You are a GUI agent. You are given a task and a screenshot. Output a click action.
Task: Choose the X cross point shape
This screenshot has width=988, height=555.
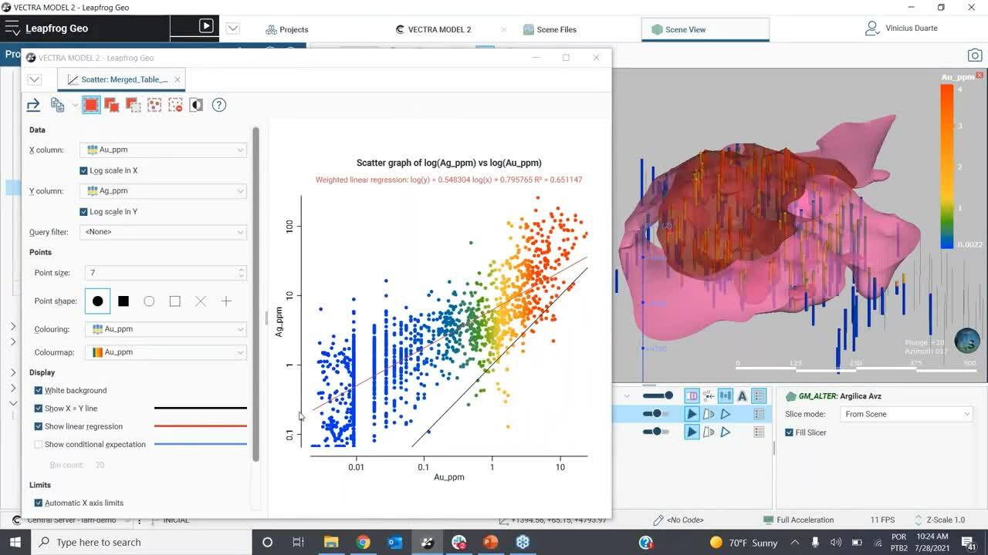tap(201, 301)
